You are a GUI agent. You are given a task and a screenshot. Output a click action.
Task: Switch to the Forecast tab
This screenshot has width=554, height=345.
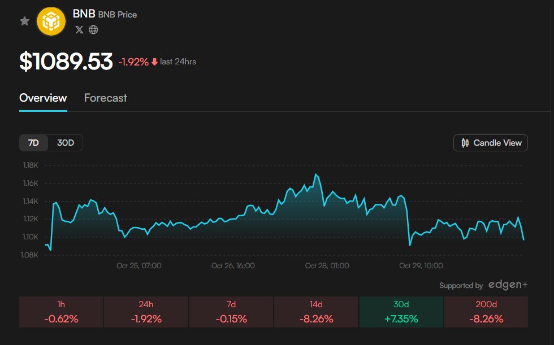pyautogui.click(x=105, y=98)
